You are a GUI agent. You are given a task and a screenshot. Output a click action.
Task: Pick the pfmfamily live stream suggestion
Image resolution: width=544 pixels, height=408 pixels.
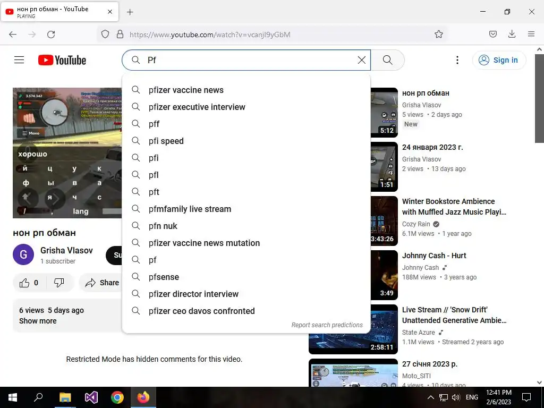coord(246,209)
